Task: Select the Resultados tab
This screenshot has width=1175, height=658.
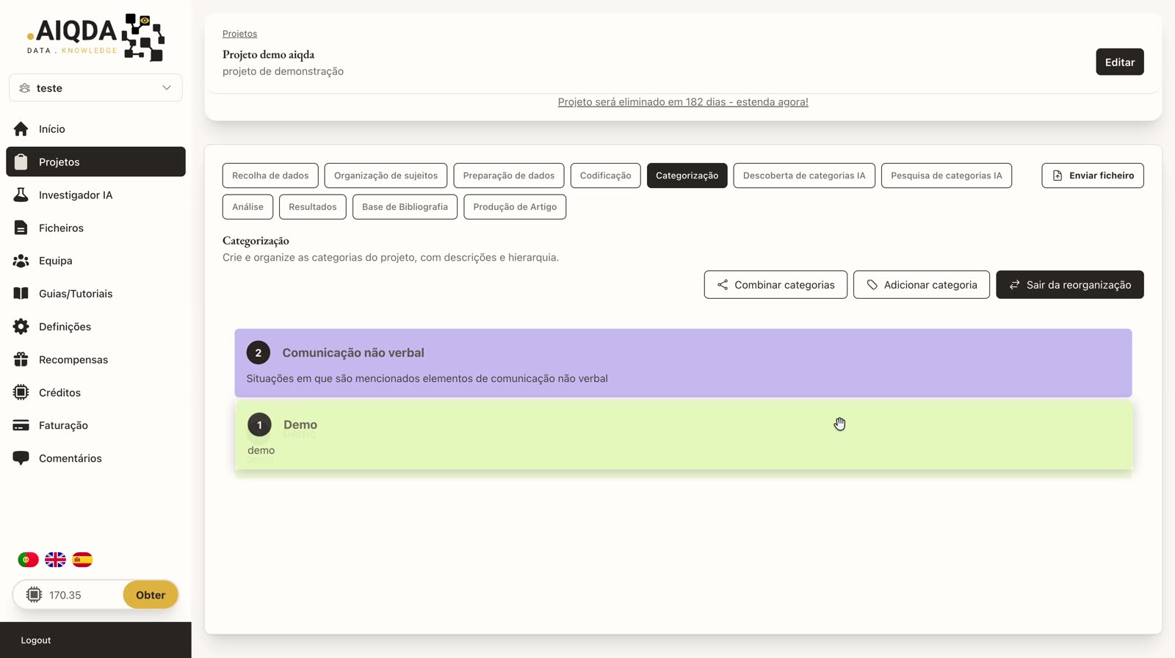Action: click(312, 207)
